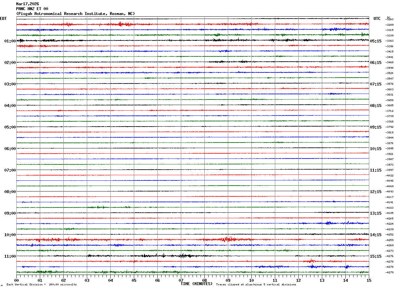395x289 pixels.
Task: Select the DC offset value -3520
Action: tap(389, 73)
